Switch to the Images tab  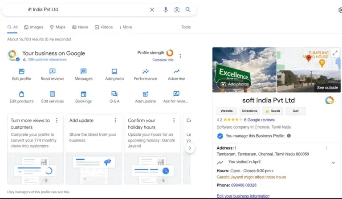click(33, 27)
